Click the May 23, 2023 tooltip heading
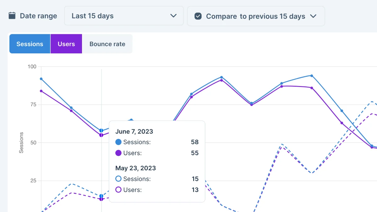The image size is (377, 212). (x=135, y=168)
